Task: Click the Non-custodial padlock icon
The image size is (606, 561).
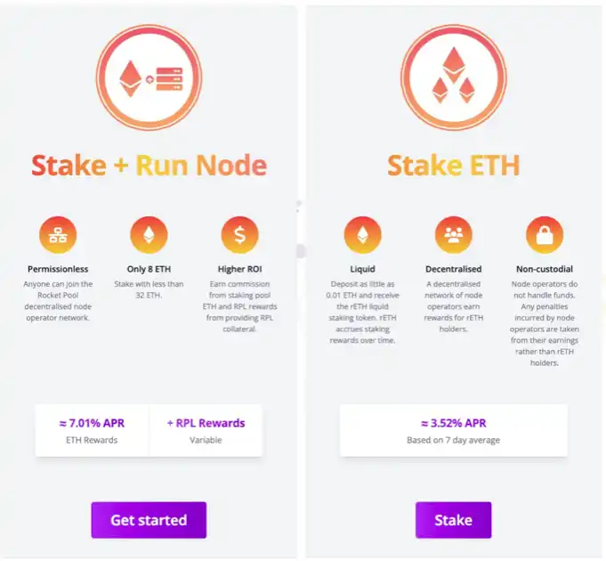Action: tap(545, 235)
